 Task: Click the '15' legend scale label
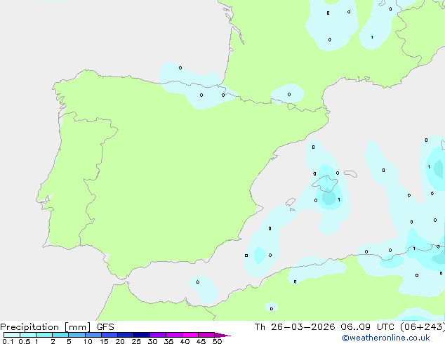(x=104, y=341)
